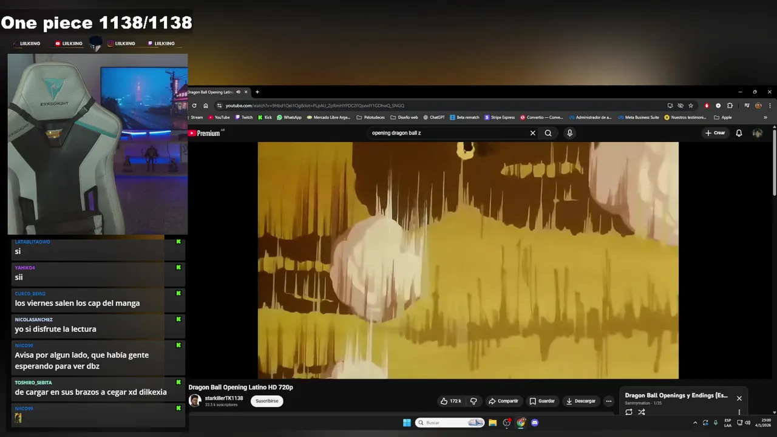The width and height of the screenshot is (777, 437).
Task: Expand the Apple bookmark folder
Action: (x=723, y=117)
